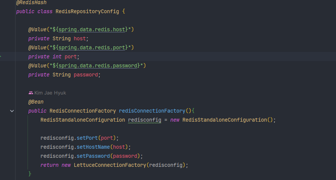The image size is (336, 180).
Task: Click the host argument inside setHostName
Action: [119, 147]
